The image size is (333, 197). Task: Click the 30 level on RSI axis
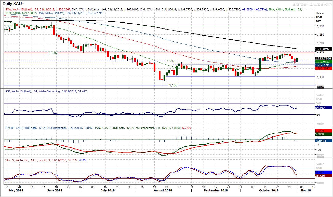pyautogui.click(x=318, y=114)
